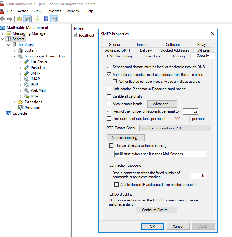This screenshot has height=237, width=232.
Task: Toggle Restrict number of recipients per email checkbox
Action: [x=109, y=111]
